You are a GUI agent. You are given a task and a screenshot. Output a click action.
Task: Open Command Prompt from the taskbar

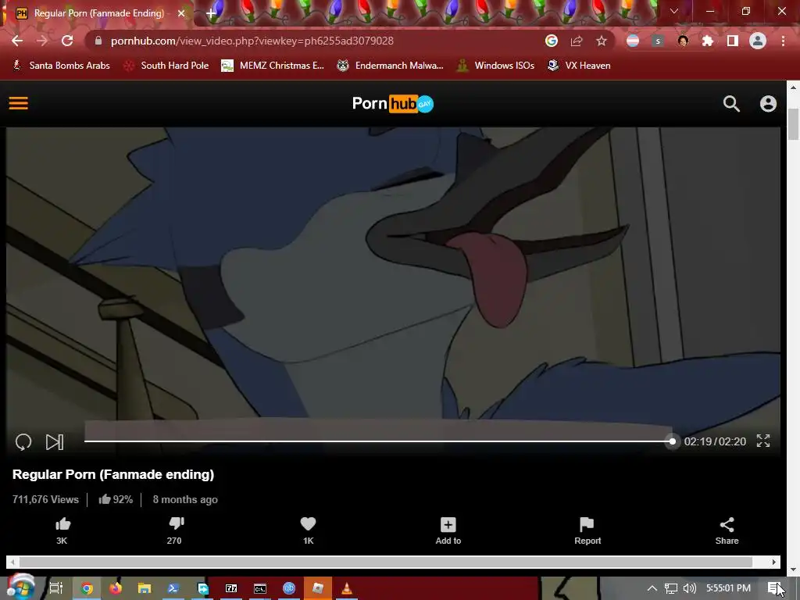coord(260,588)
